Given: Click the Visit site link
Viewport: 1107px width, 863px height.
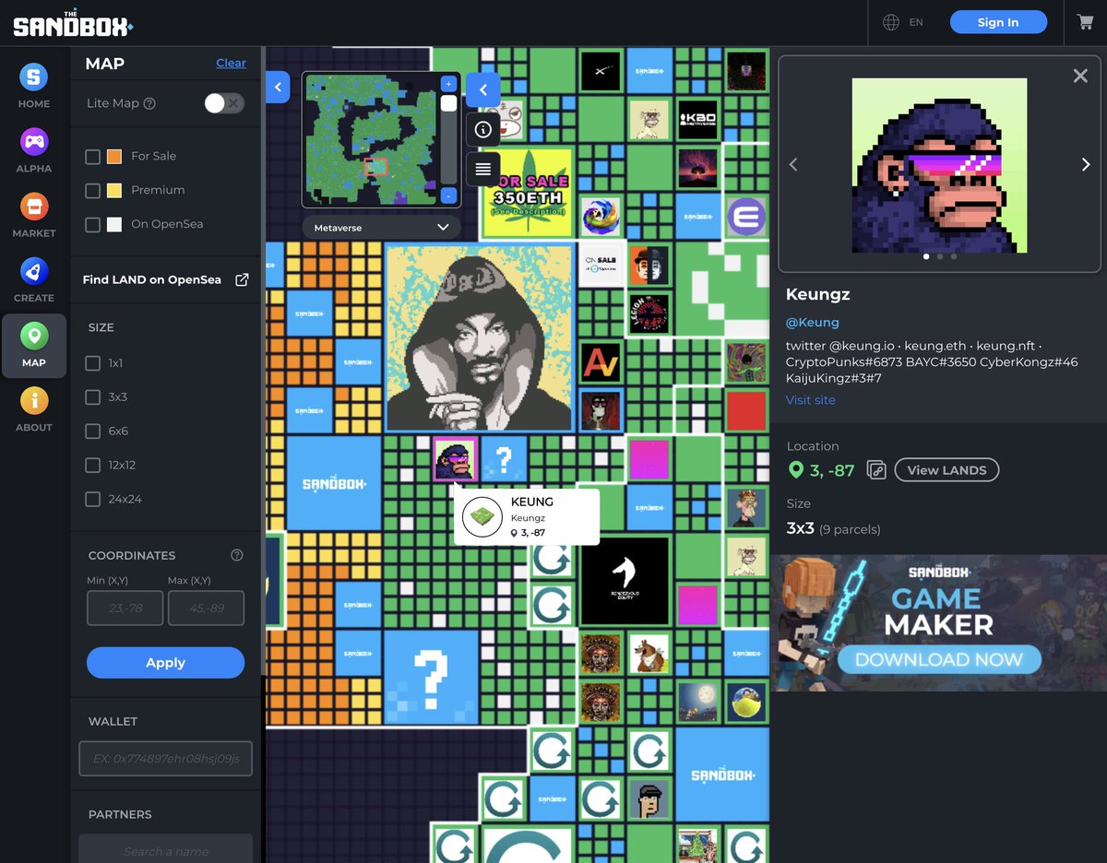Looking at the screenshot, I should 811,400.
